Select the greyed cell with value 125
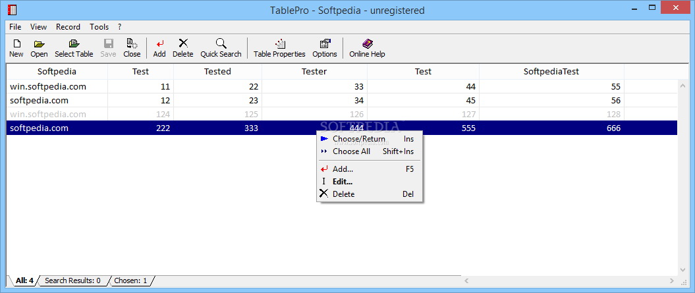The image size is (695, 293). click(x=217, y=114)
